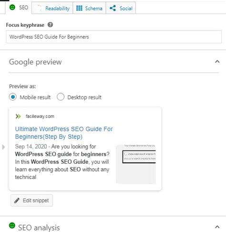
Task: Click the Social share icon
Action: point(113,8)
